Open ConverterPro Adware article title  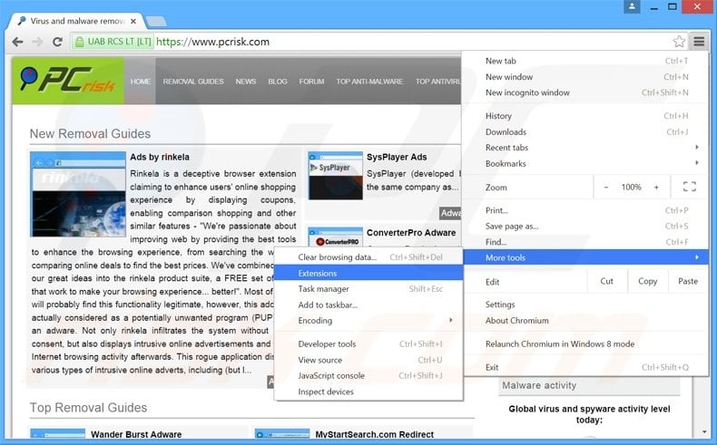[x=411, y=233]
